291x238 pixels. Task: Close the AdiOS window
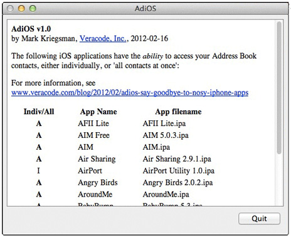(x=10, y=8)
